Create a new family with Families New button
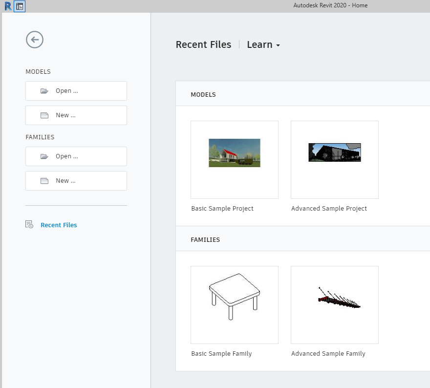 pos(76,181)
